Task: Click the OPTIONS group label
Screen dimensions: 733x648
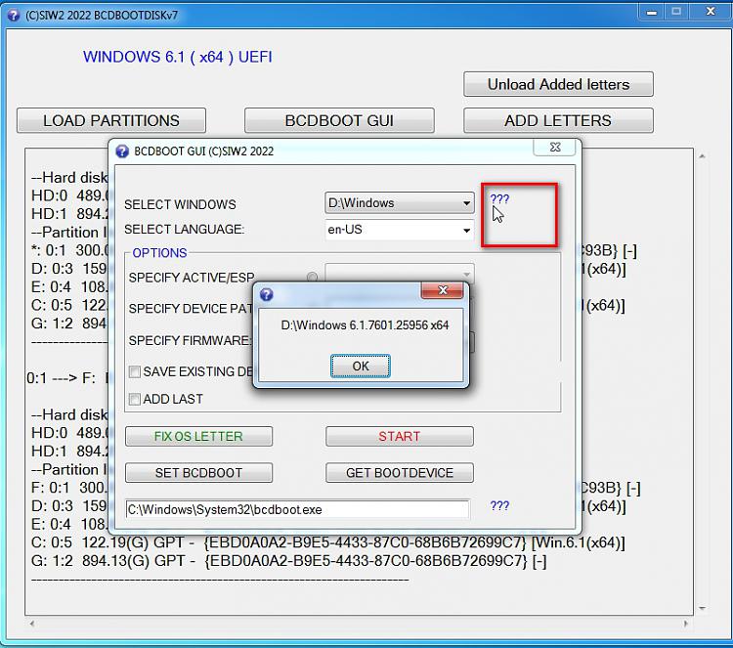Action: 159,253
